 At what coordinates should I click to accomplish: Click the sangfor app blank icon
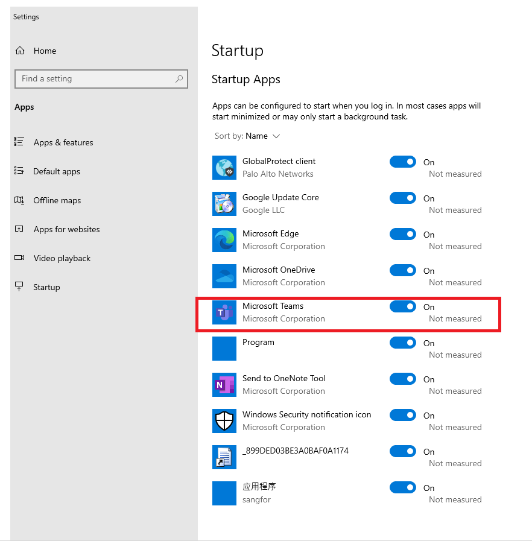(x=224, y=494)
